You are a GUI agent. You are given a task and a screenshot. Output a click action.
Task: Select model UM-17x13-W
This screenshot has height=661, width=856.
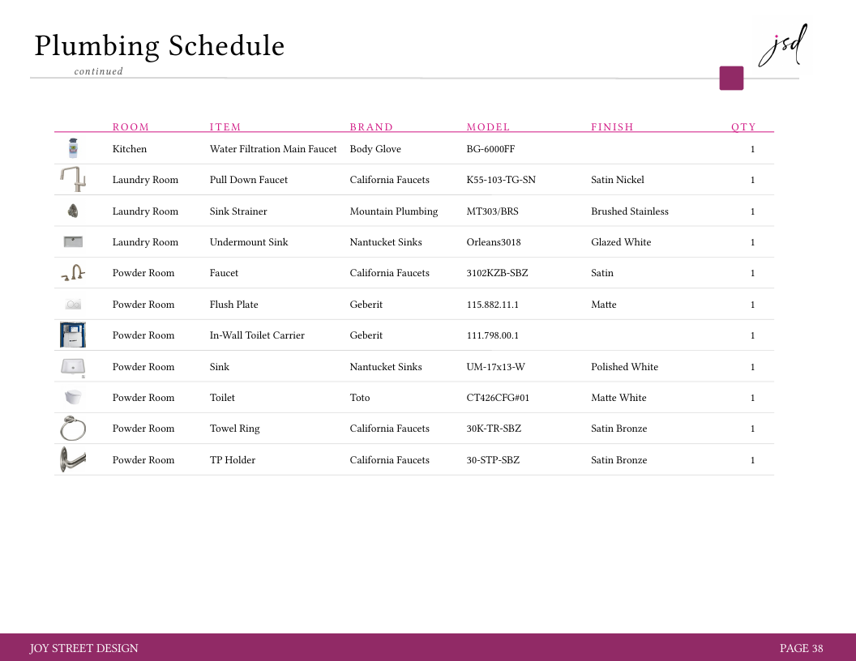(x=495, y=366)
